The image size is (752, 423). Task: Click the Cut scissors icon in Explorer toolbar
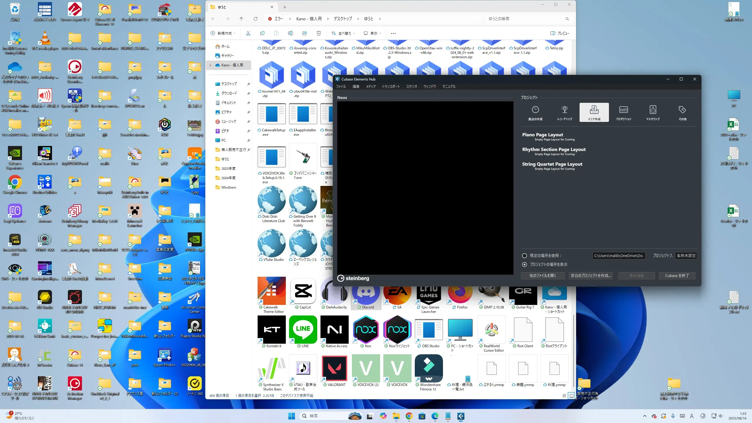248,33
